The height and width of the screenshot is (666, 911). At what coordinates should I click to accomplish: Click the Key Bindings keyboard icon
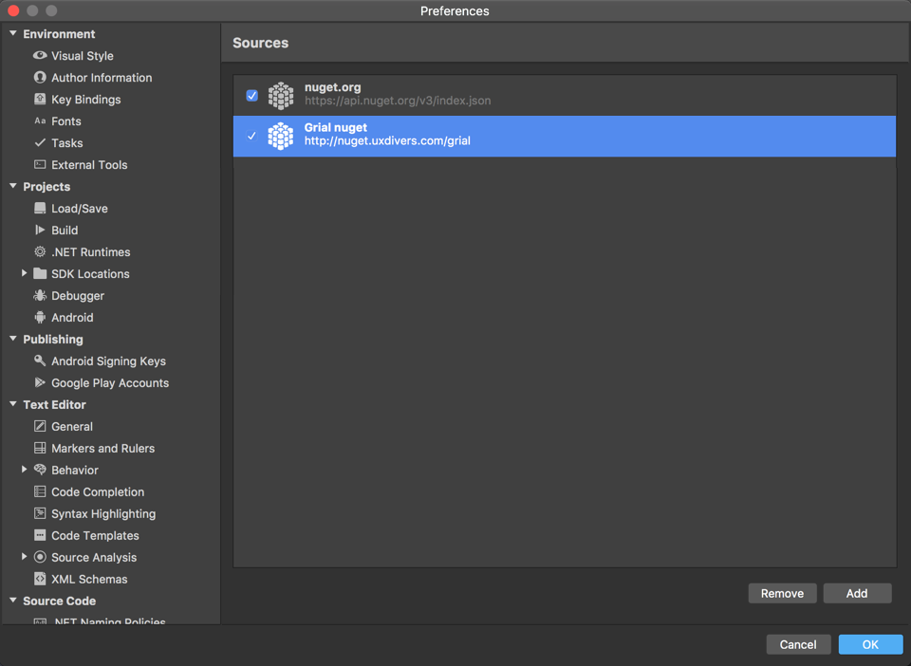tap(38, 99)
